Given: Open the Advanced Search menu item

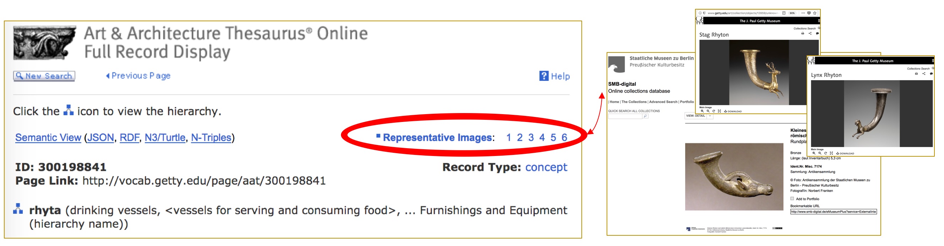Looking at the screenshot, I should tap(663, 102).
